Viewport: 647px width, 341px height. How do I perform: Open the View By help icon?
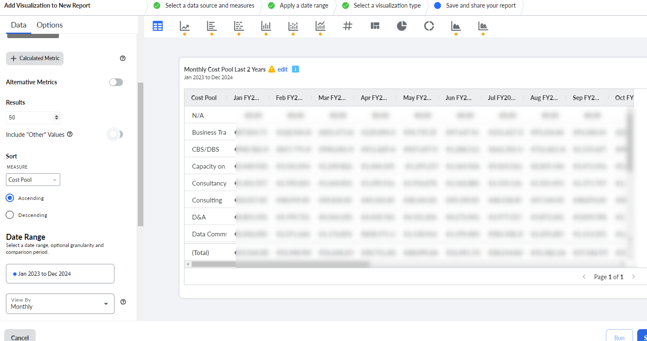click(123, 302)
